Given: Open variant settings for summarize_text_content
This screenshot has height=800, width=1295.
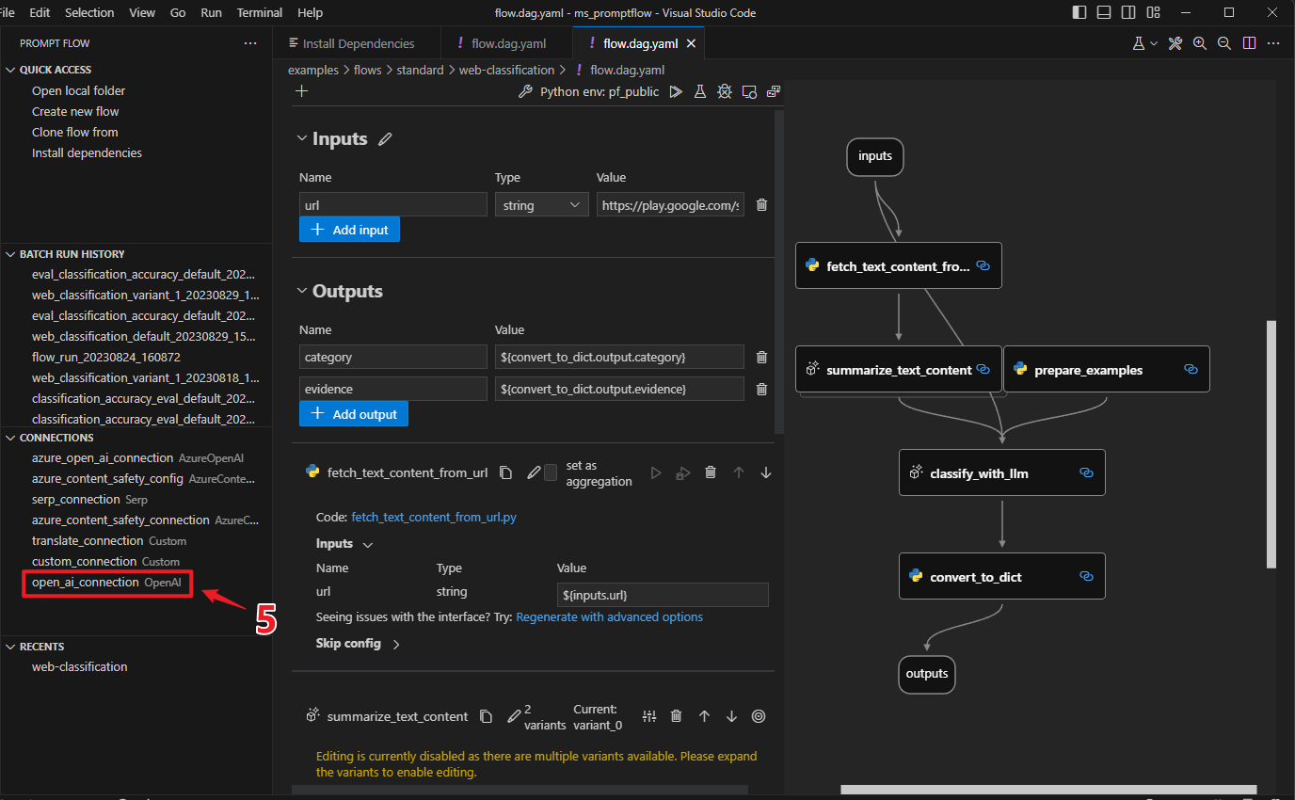Looking at the screenshot, I should pos(649,716).
